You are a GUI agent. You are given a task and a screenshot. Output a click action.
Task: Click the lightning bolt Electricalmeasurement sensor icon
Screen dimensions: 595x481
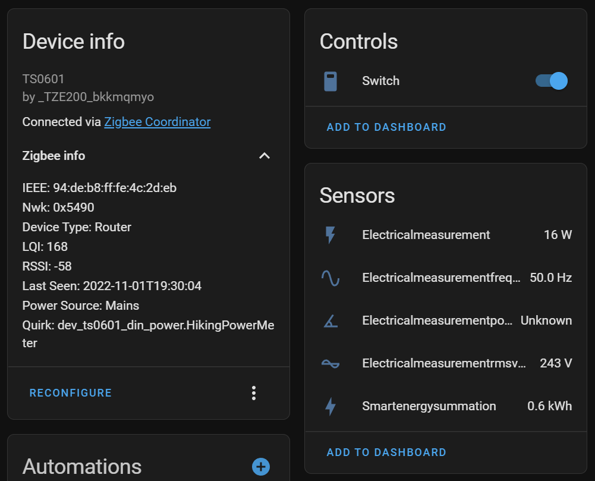point(330,235)
